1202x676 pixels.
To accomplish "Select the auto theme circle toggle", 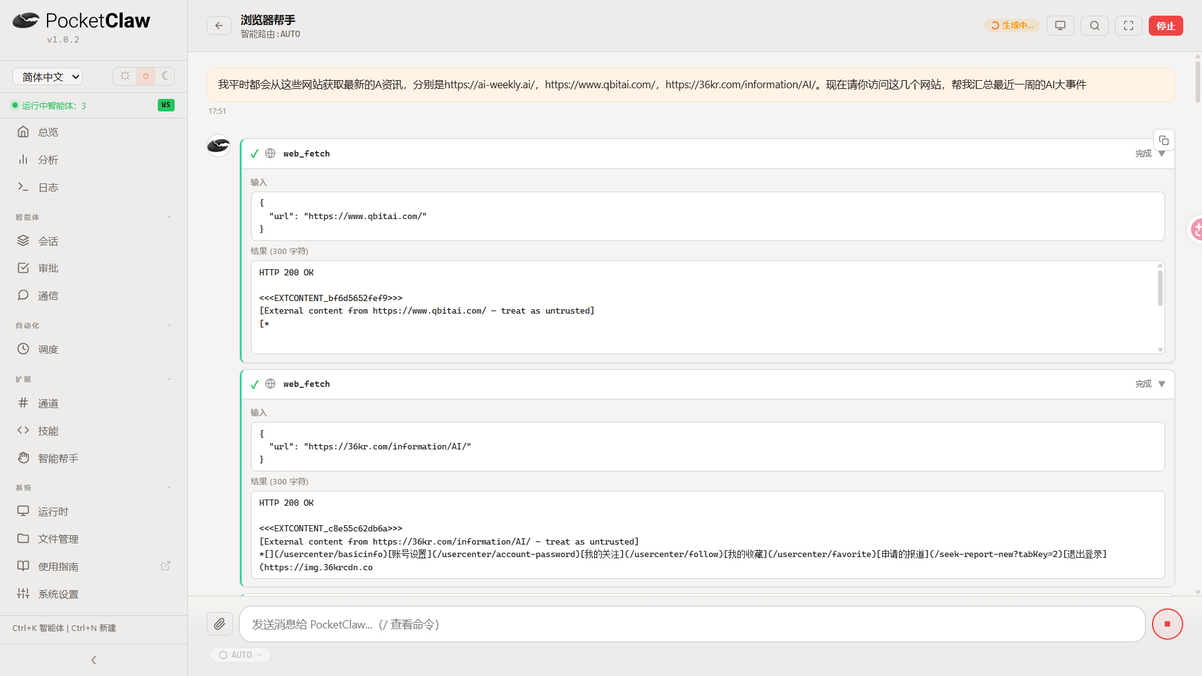I will [x=145, y=76].
